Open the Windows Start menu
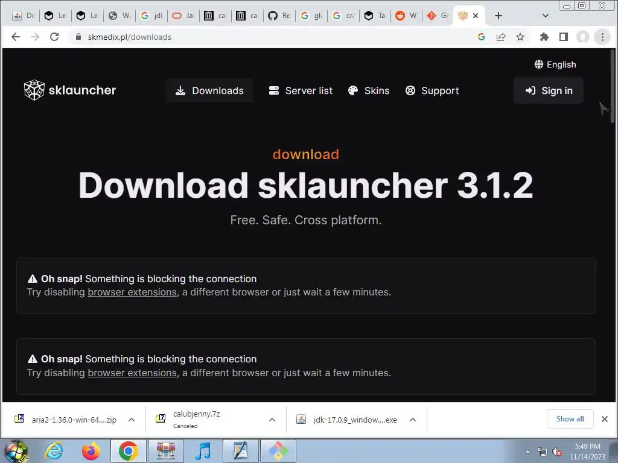The width and height of the screenshot is (618, 463). 16,451
